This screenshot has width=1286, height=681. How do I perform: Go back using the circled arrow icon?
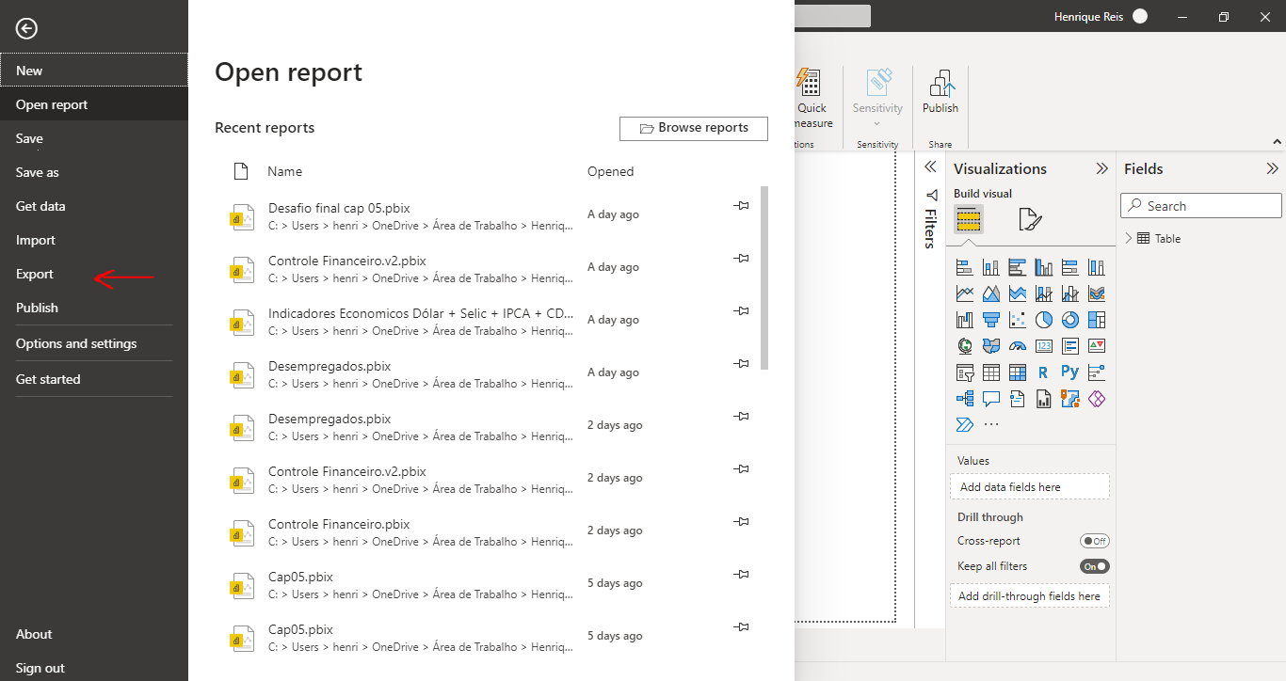point(26,28)
